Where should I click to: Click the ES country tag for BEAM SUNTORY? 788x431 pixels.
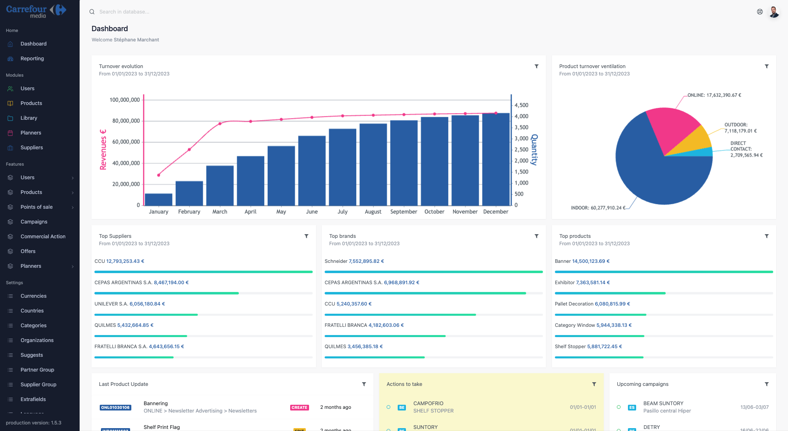pyautogui.click(x=632, y=408)
